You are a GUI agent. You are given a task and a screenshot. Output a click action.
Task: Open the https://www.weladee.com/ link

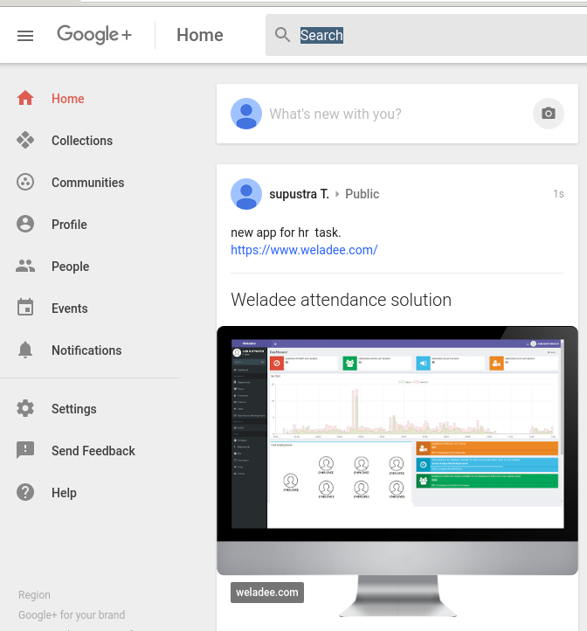[304, 250]
